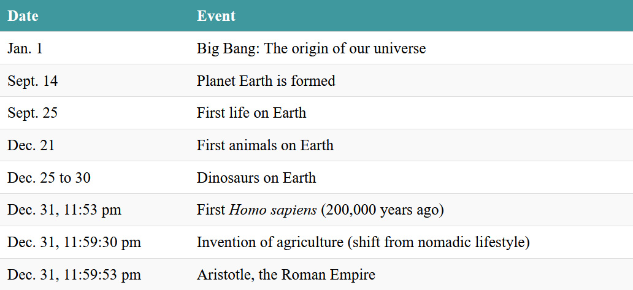The height and width of the screenshot is (290, 633).
Task: Click First life on Earth text
Action: (251, 113)
